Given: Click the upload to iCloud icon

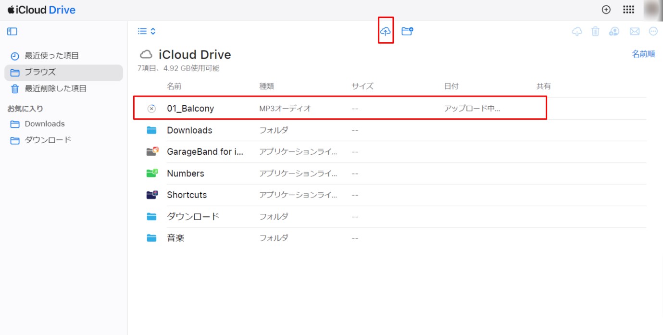Looking at the screenshot, I should [x=386, y=31].
